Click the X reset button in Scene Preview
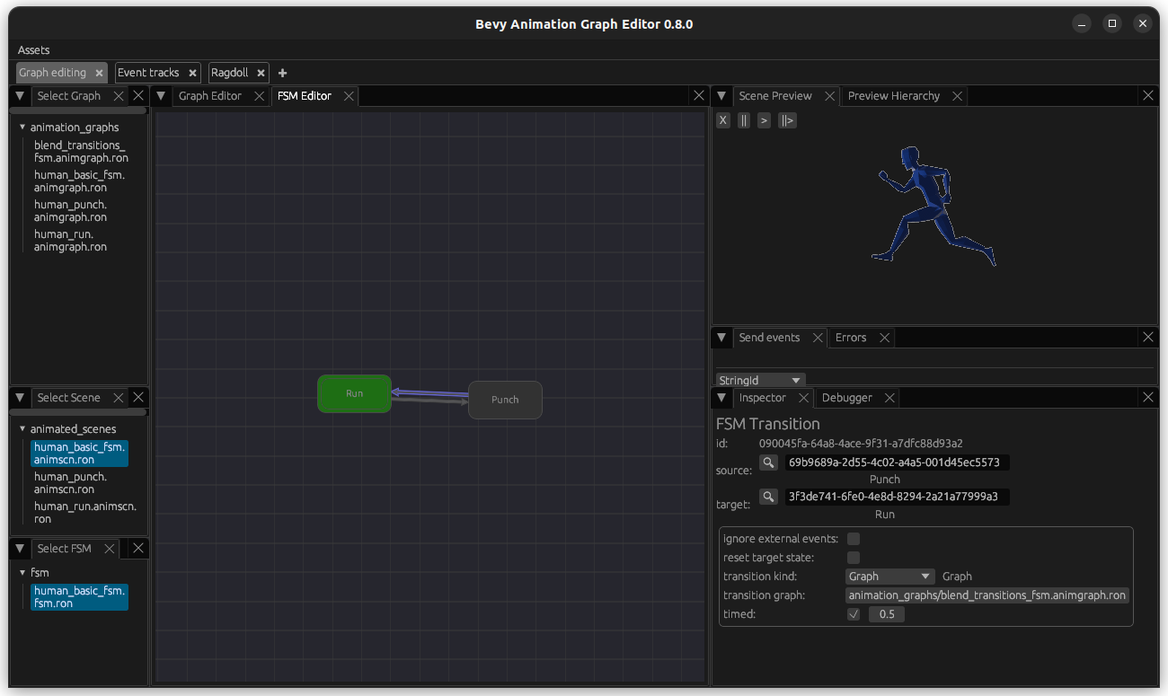Screen dimensions: 1168x696 coord(723,120)
